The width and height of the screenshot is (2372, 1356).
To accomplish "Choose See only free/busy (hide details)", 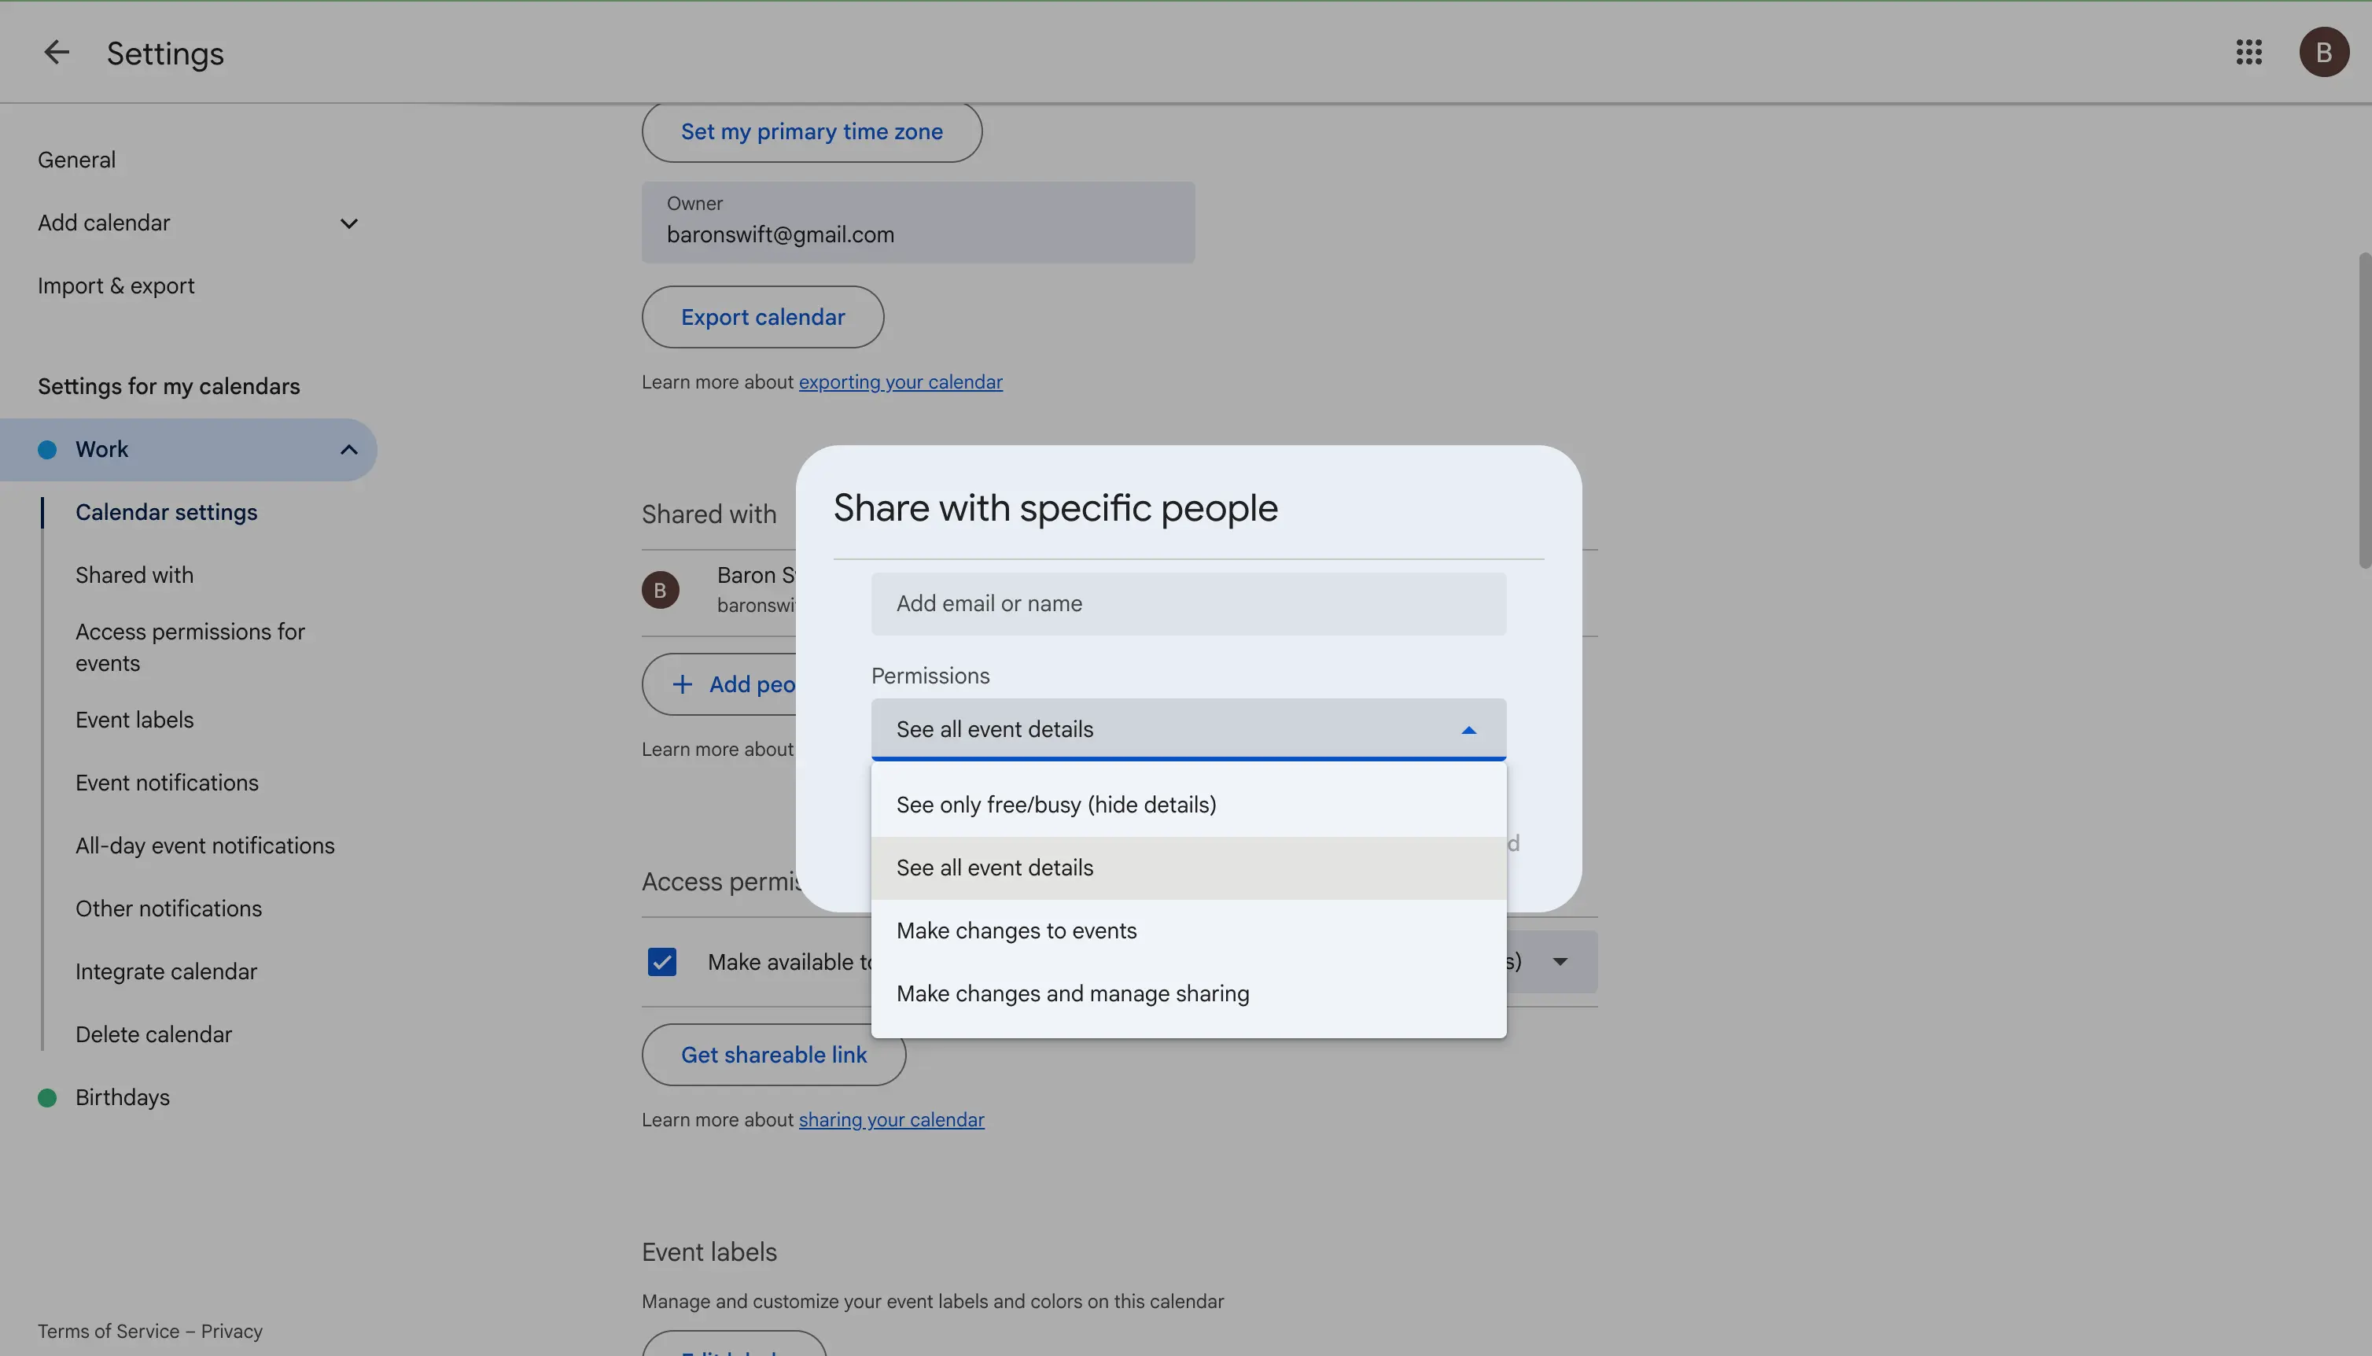I will click(x=1188, y=805).
